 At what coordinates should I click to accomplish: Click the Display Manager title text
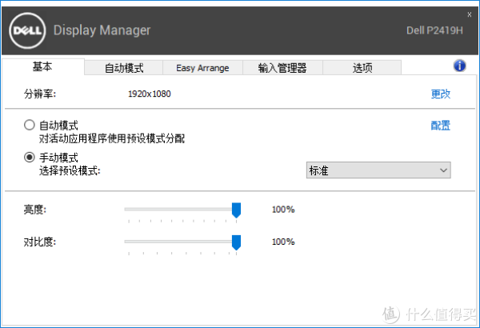(102, 30)
